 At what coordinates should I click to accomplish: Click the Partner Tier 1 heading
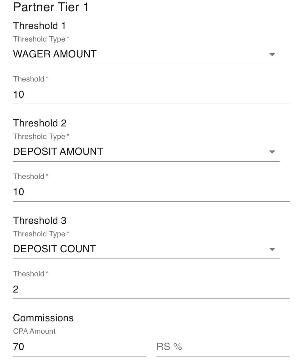click(x=51, y=7)
